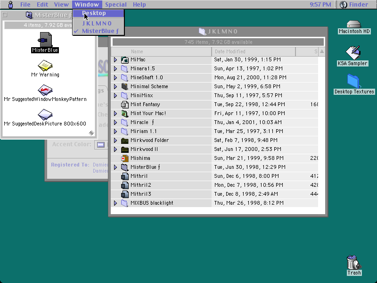Expand the Minara1.5 disclosure triangle
This screenshot has width=377, height=283.
coord(115,68)
